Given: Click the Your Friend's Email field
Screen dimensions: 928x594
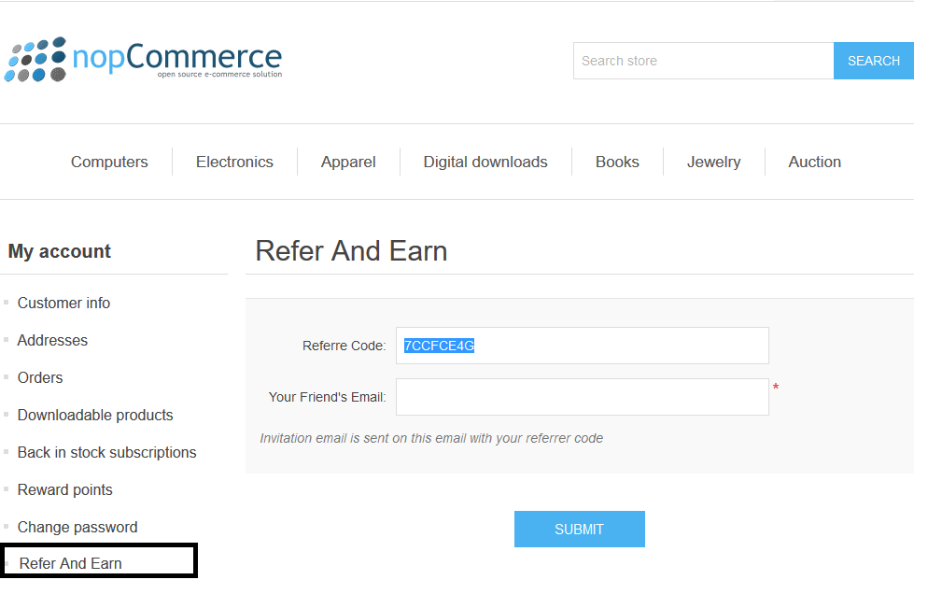Looking at the screenshot, I should point(583,397).
